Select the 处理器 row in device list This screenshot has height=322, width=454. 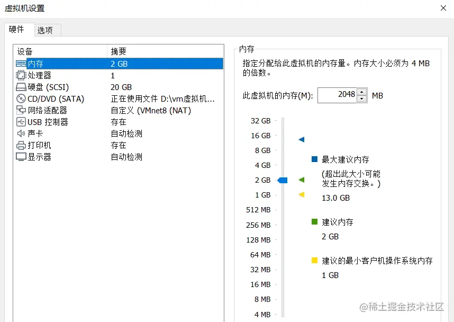tap(119, 75)
